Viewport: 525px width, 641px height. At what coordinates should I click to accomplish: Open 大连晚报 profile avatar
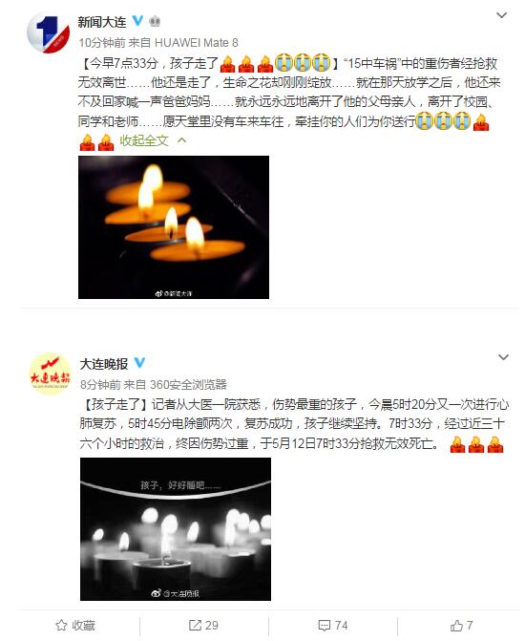[x=50, y=374]
